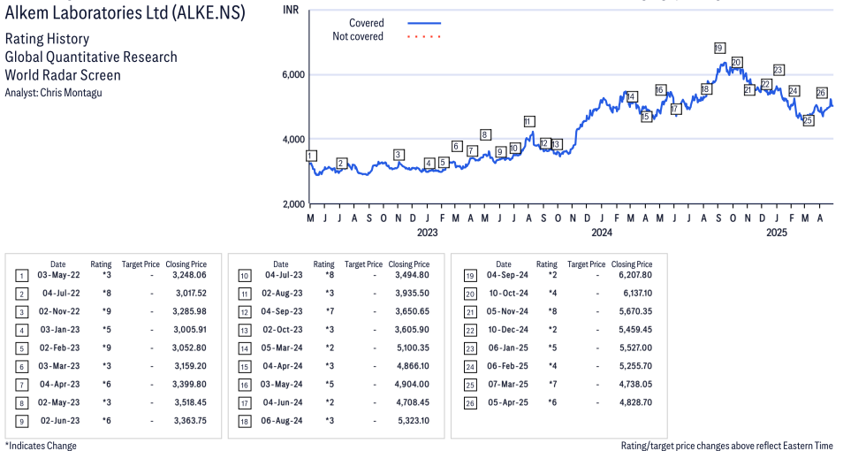Click closing price 3,159.20
The width and height of the screenshot is (843, 451).
point(190,366)
